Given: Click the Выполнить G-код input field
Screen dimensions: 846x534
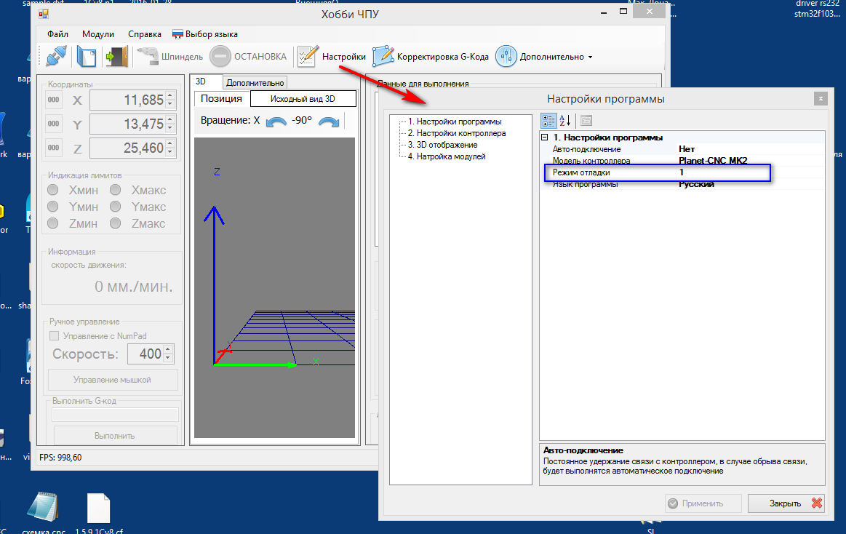Looking at the screenshot, I should (115, 414).
